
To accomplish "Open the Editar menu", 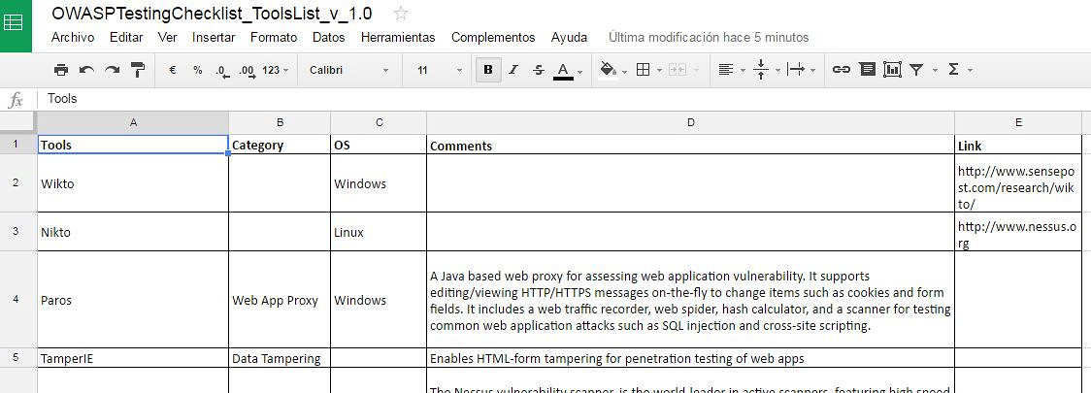I will click(x=126, y=38).
